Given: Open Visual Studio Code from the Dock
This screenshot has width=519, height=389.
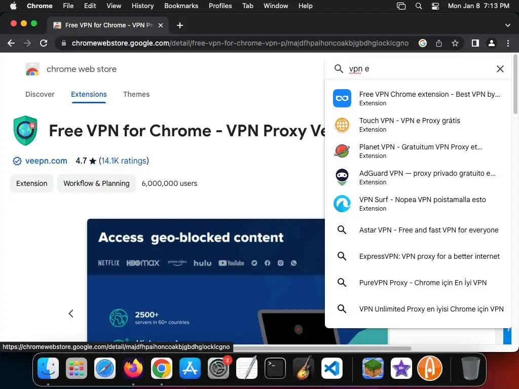Looking at the screenshot, I should point(332,368).
